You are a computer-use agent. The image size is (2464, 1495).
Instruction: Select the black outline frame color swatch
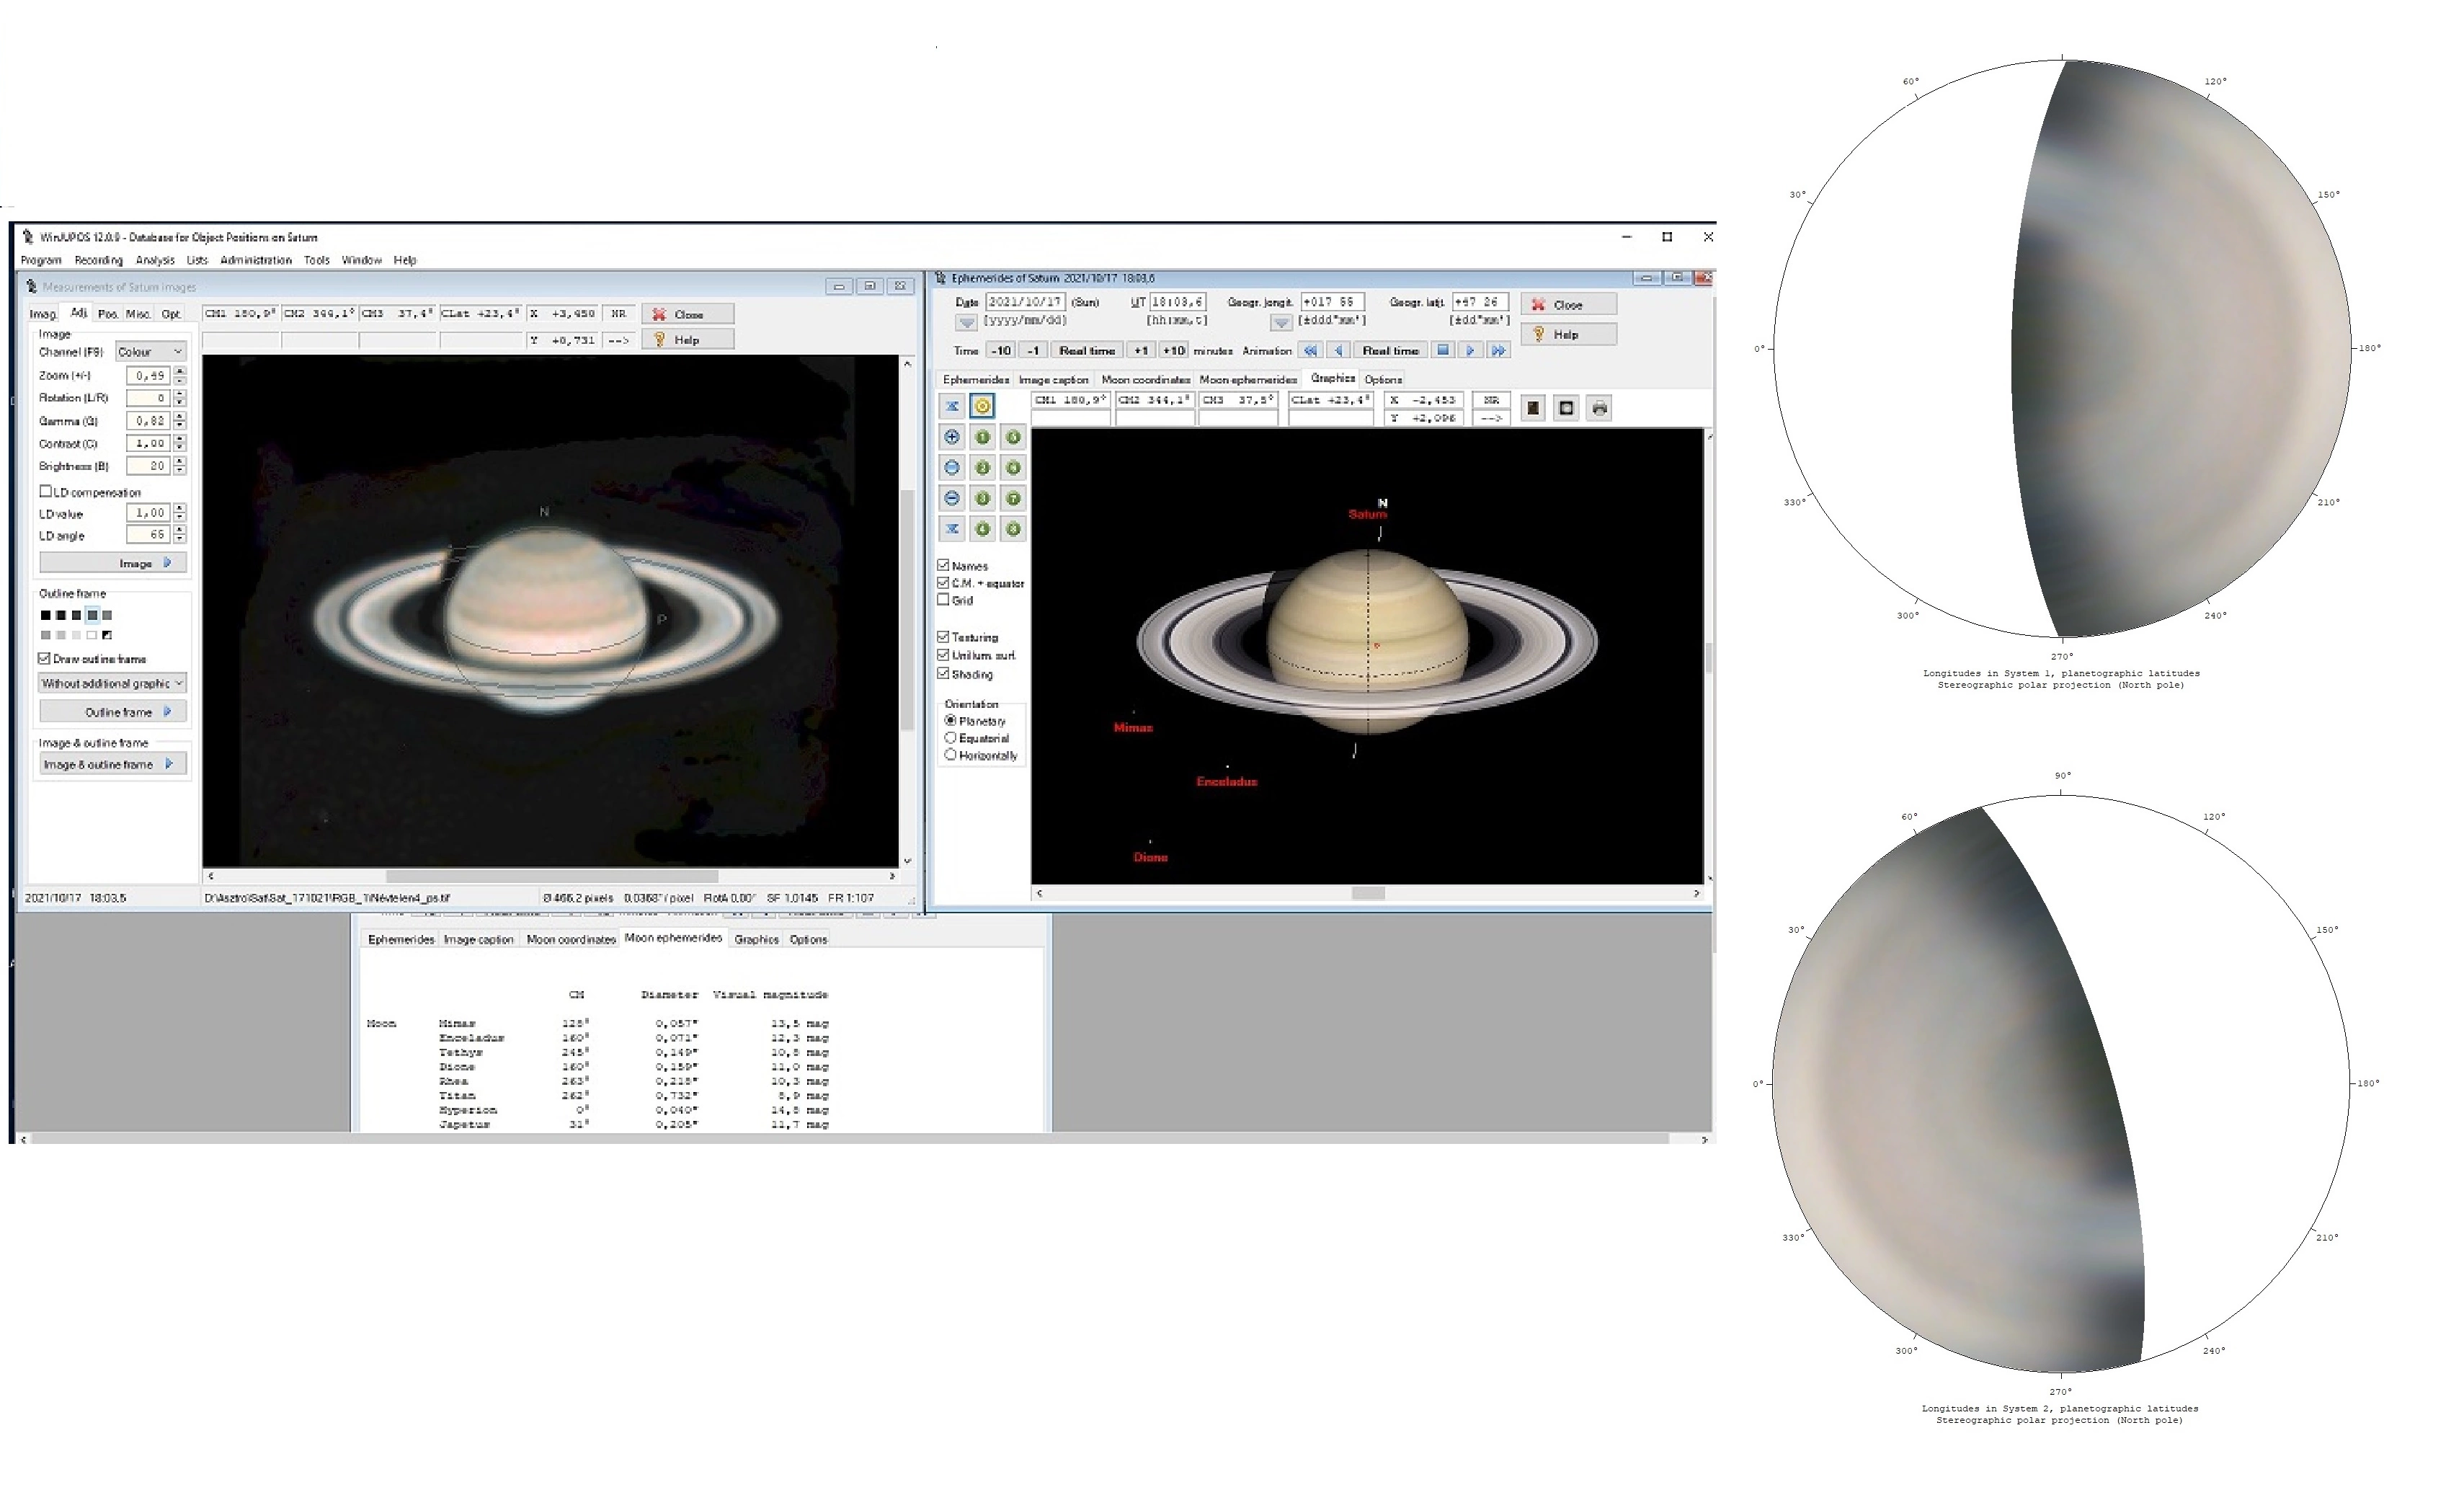click(45, 616)
